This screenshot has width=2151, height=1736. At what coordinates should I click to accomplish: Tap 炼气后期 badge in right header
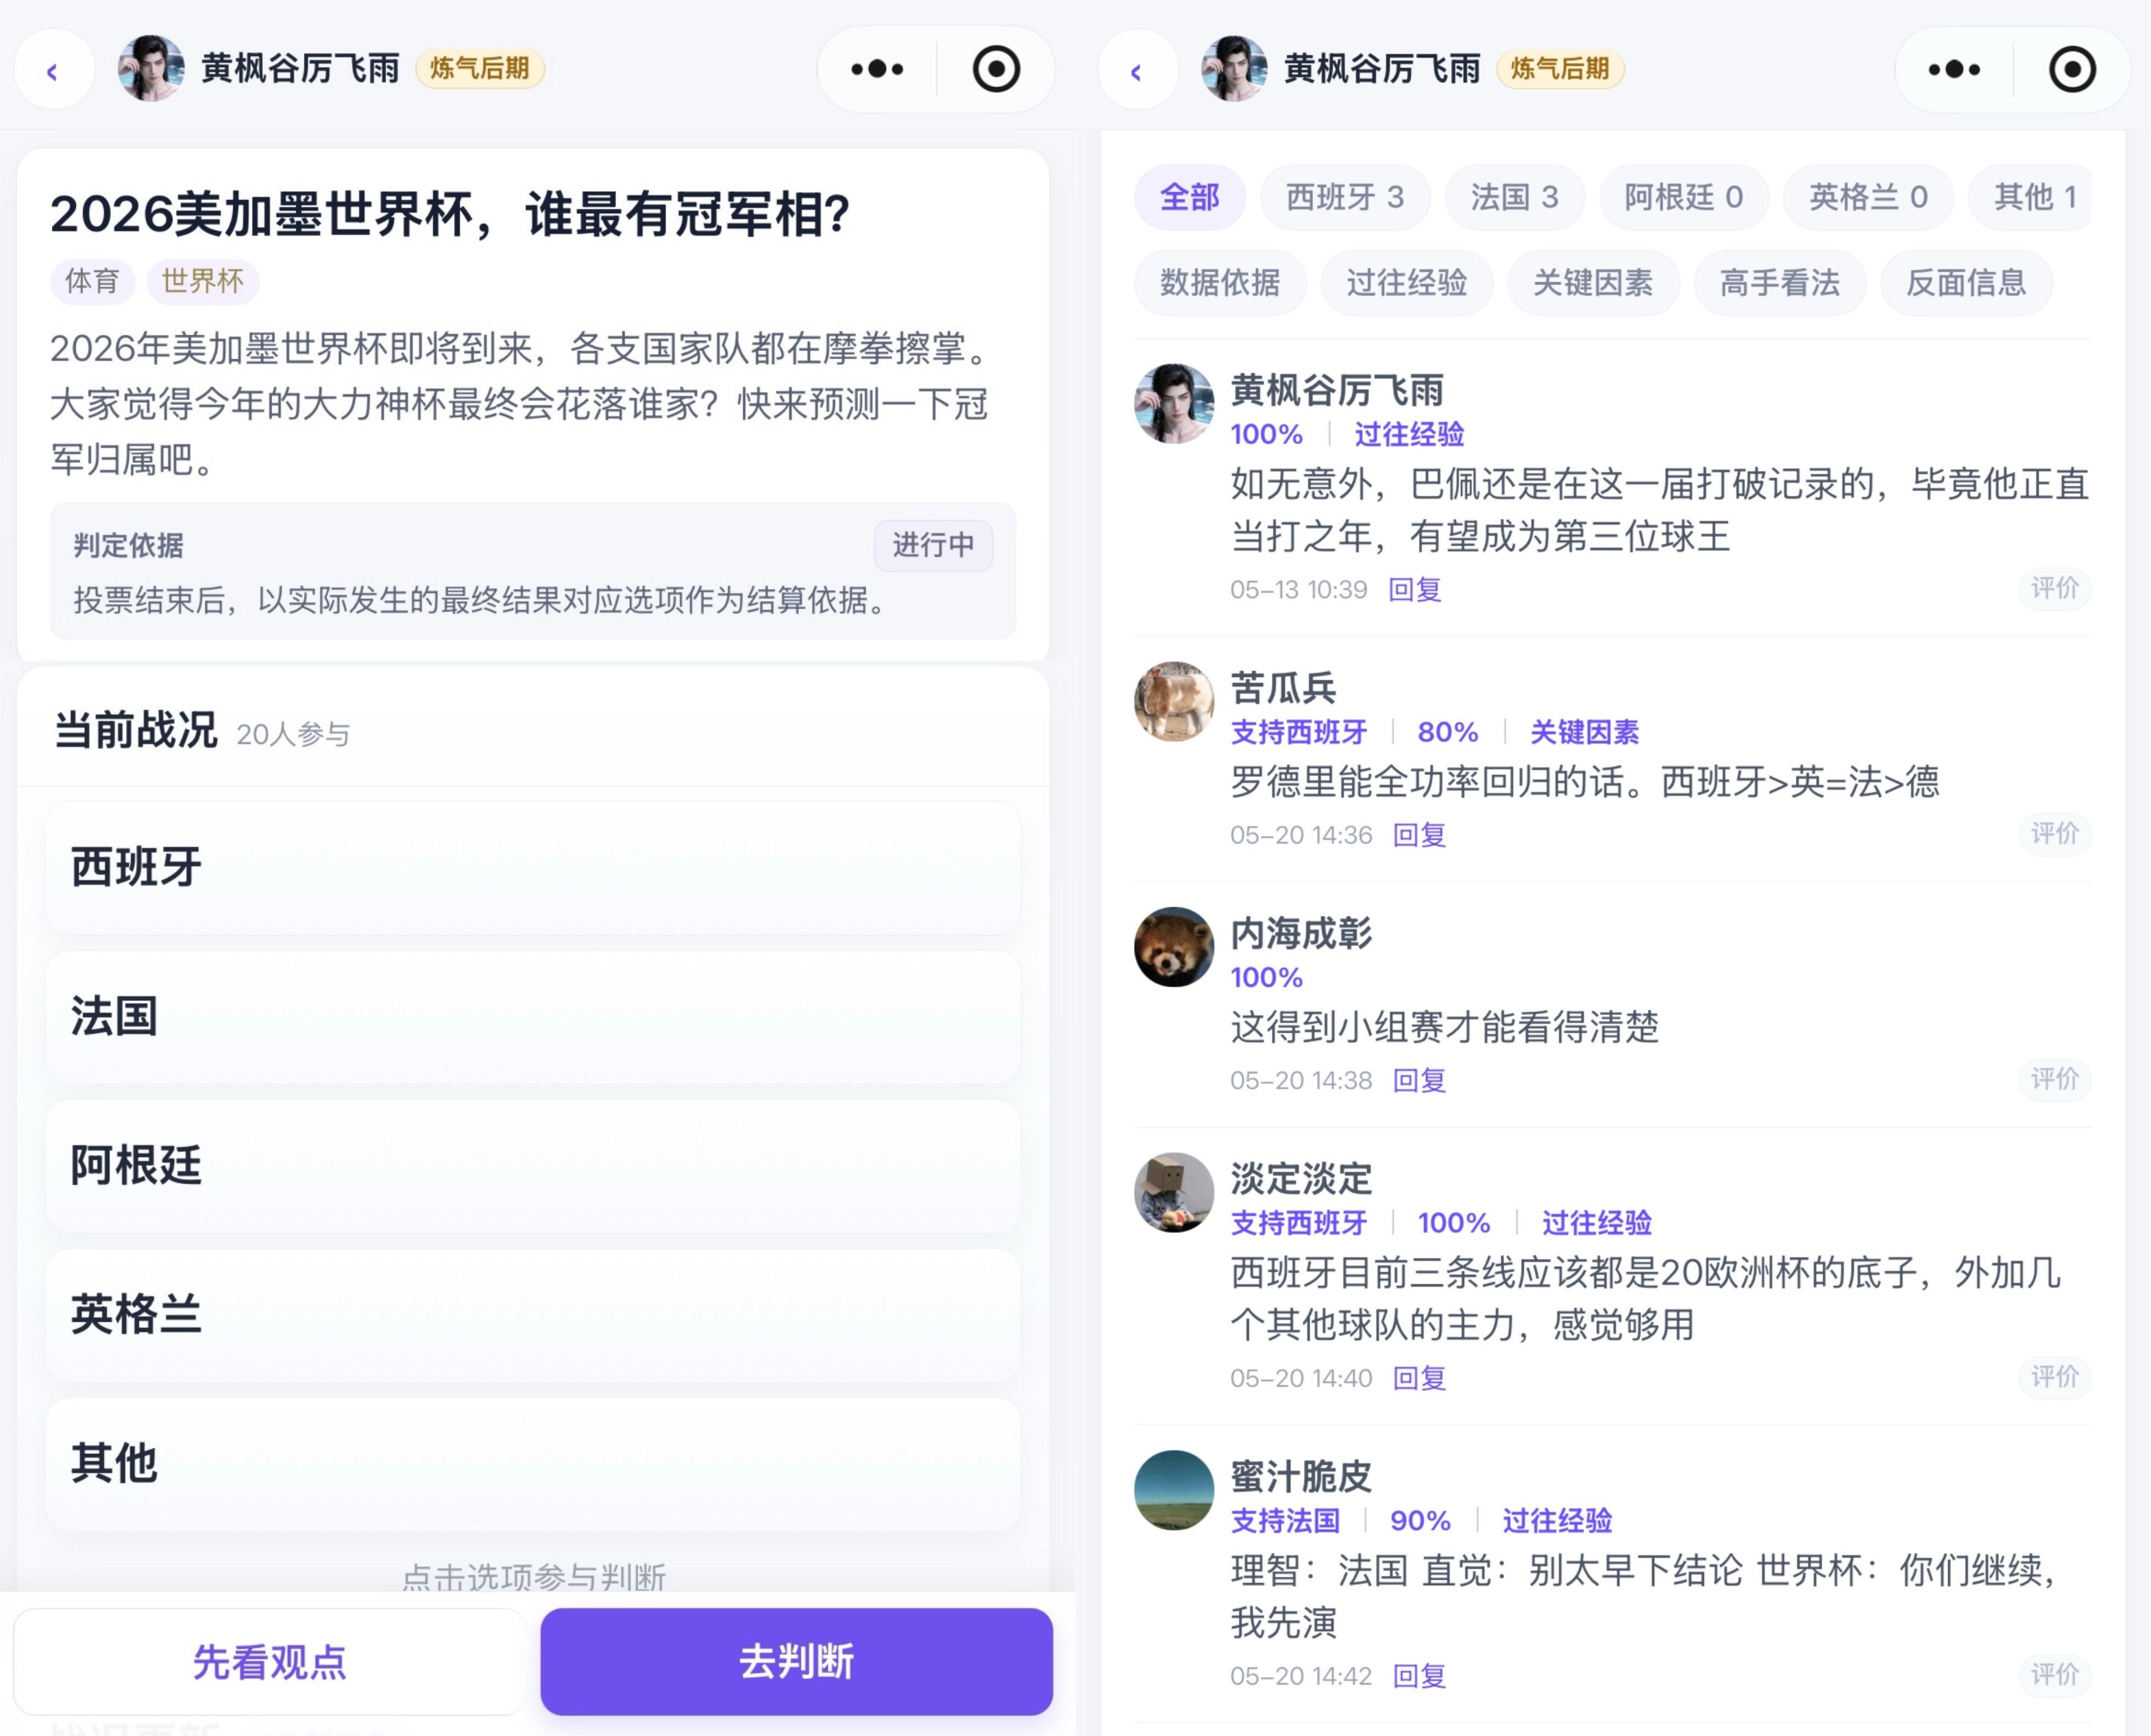pos(1560,69)
